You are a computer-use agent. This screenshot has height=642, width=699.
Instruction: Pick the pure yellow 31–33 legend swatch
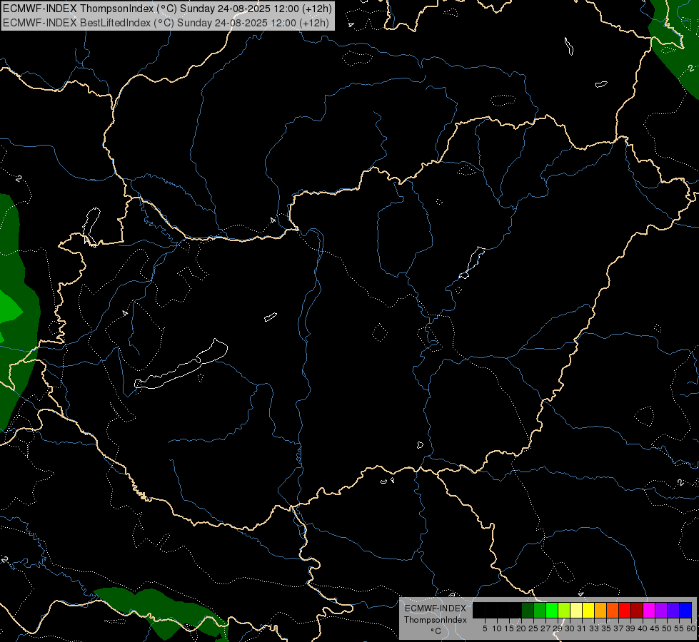tap(588, 610)
